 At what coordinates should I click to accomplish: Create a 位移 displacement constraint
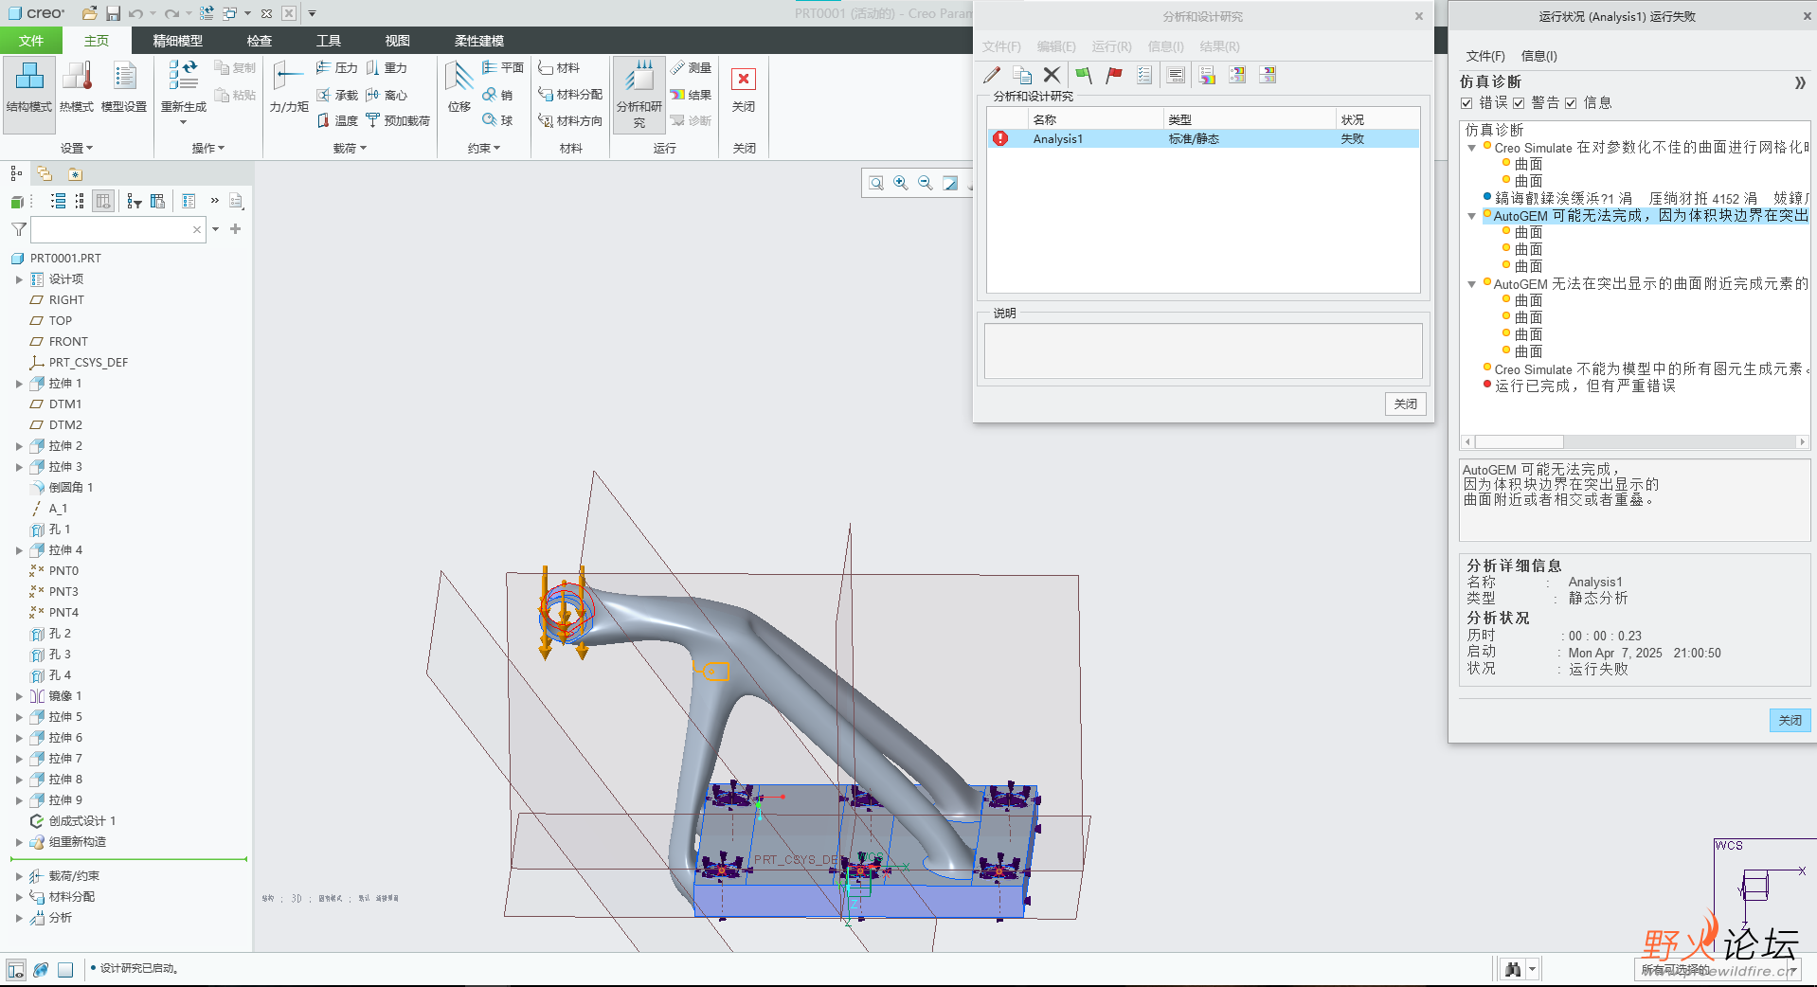(459, 87)
